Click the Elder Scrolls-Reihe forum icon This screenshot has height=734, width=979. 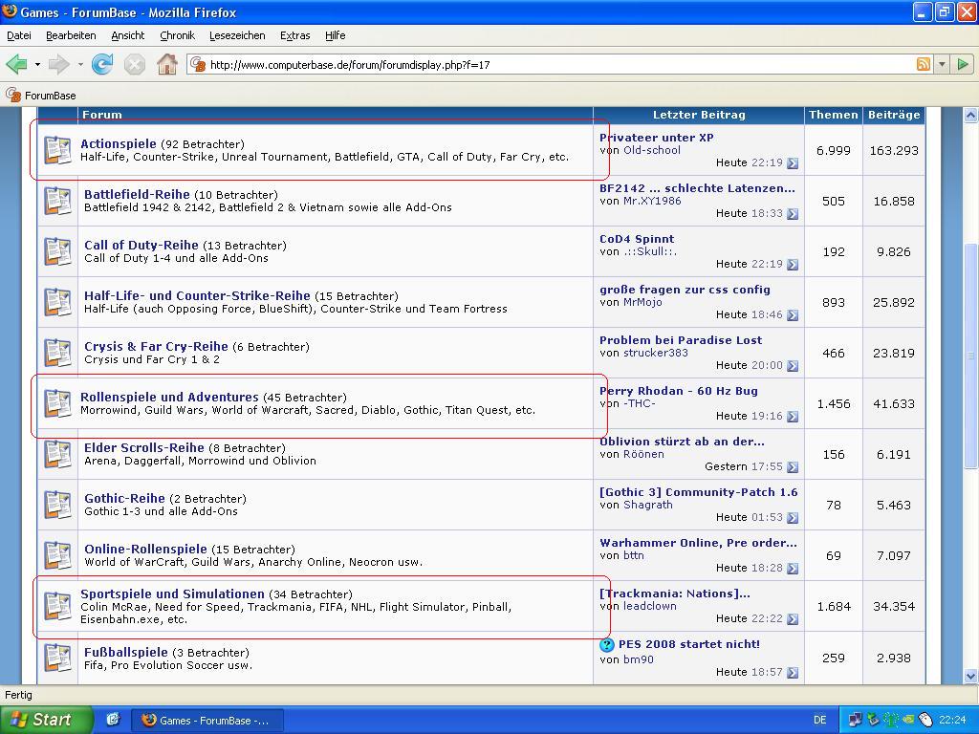coord(57,454)
